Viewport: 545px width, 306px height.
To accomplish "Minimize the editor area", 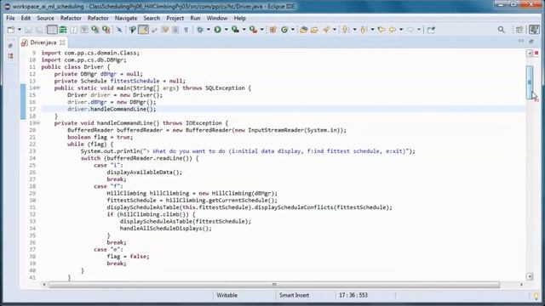I will (x=520, y=42).
